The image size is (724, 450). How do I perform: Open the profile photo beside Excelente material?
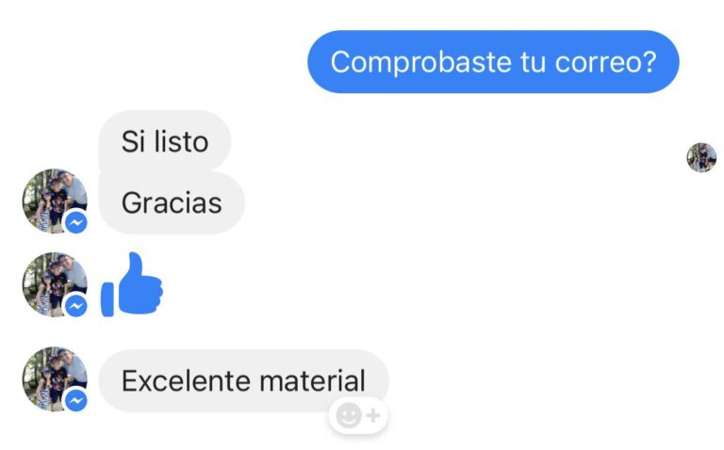(55, 379)
